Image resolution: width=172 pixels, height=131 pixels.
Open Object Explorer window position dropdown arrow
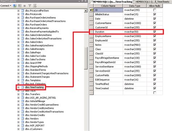79,1
